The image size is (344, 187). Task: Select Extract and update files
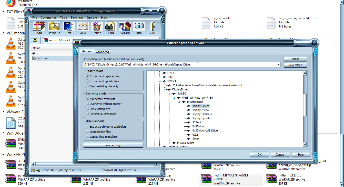pyautogui.click(x=103, y=81)
